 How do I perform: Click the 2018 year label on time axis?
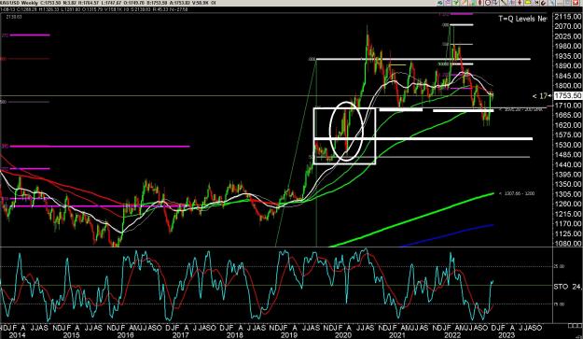235,335
